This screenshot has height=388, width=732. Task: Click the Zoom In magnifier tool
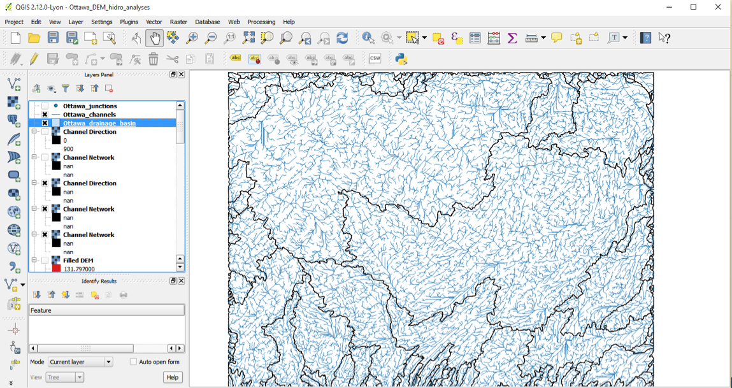click(x=192, y=38)
